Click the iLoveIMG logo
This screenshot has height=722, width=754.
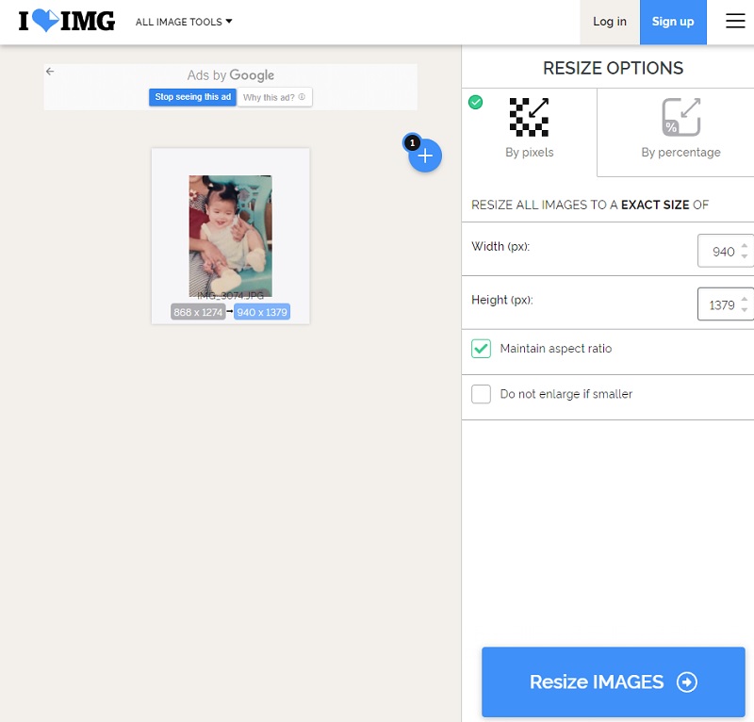pyautogui.click(x=67, y=21)
